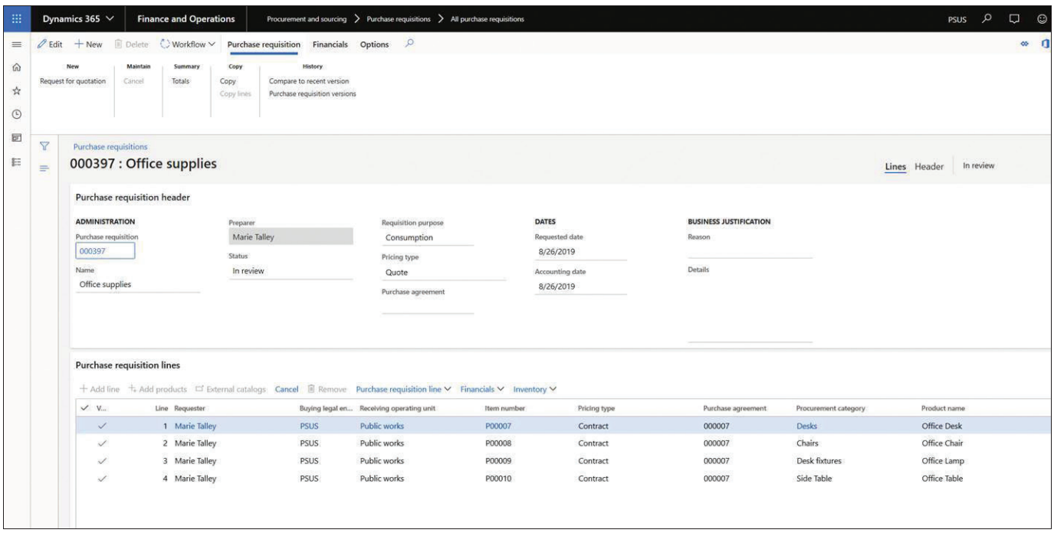Screen dimensions: 1054x533
Task: Click the filter funnel icon
Action: pyautogui.click(x=44, y=146)
